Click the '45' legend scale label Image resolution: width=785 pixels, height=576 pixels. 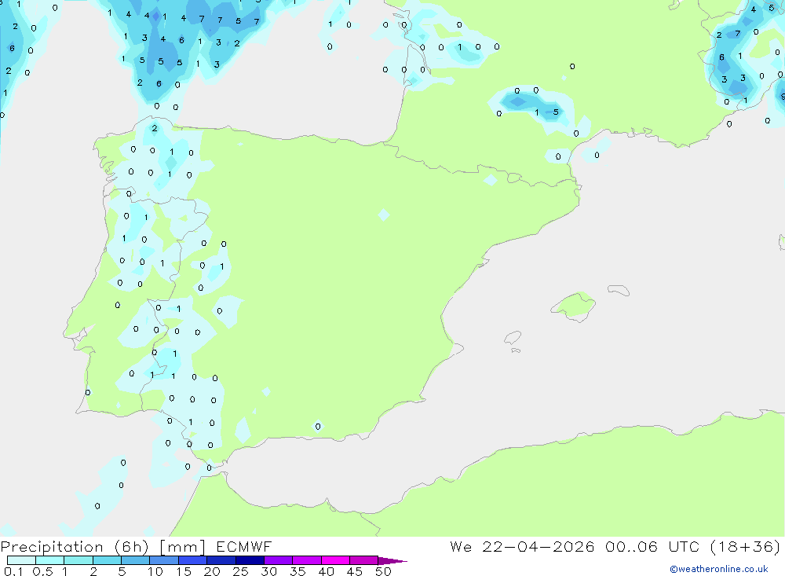[355, 571]
